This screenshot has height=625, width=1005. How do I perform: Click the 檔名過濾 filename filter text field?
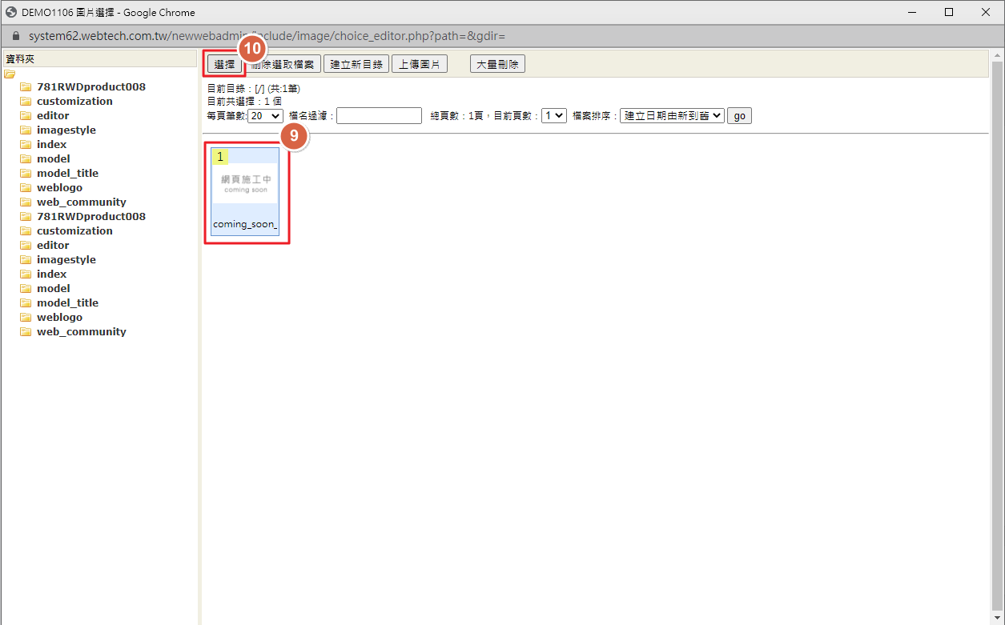pos(379,116)
